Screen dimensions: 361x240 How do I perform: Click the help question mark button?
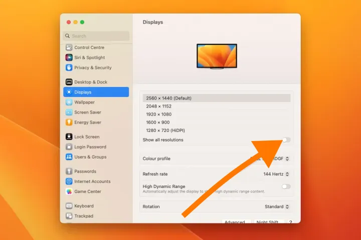pos(291,221)
